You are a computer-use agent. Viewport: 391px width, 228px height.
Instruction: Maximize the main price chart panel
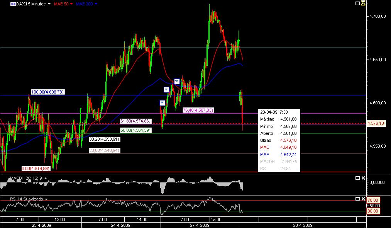(x=357, y=3)
